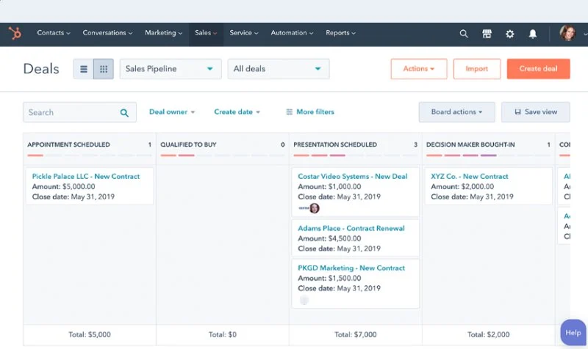The height and width of the screenshot is (349, 588).
Task: Open the Board actions dropdown
Action: pyautogui.click(x=456, y=112)
